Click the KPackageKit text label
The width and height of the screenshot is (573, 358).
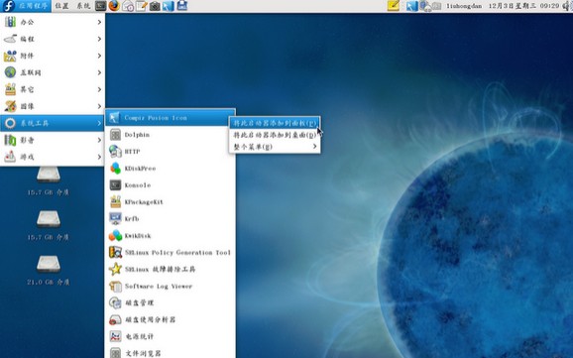pyautogui.click(x=144, y=202)
